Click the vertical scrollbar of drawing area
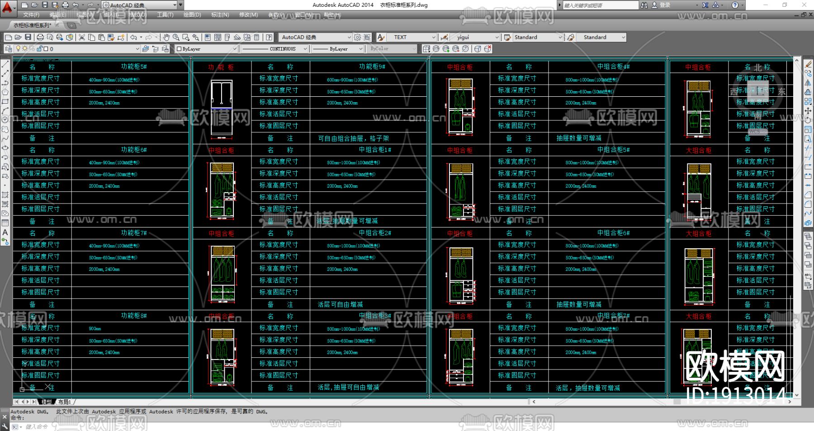 click(x=797, y=227)
